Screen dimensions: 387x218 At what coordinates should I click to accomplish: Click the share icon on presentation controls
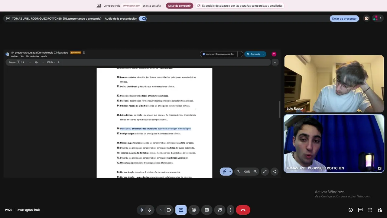[x=274, y=171]
